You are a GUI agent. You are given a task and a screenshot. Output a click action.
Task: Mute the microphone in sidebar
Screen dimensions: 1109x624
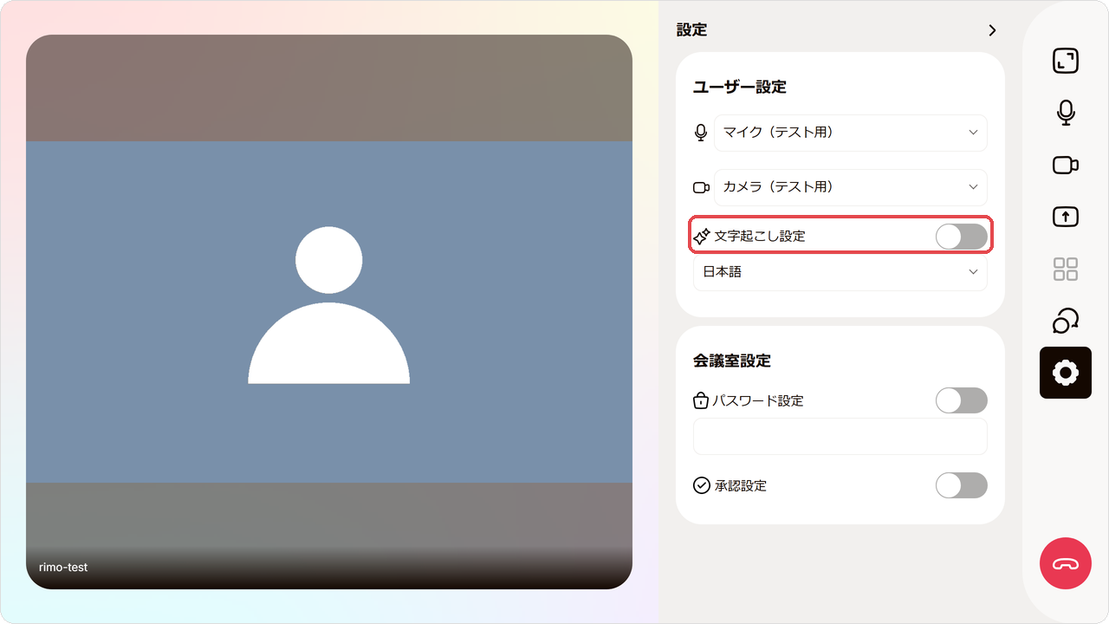tap(1066, 113)
